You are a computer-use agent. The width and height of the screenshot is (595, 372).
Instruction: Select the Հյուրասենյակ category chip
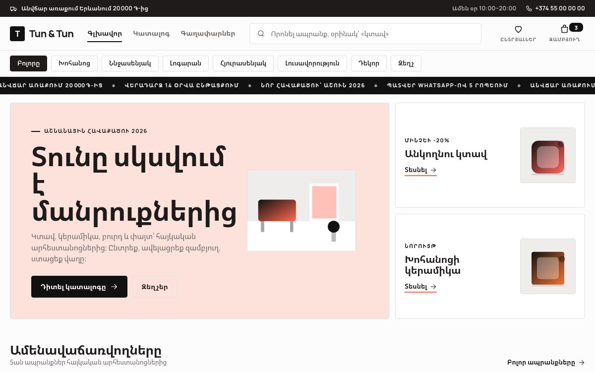[243, 63]
